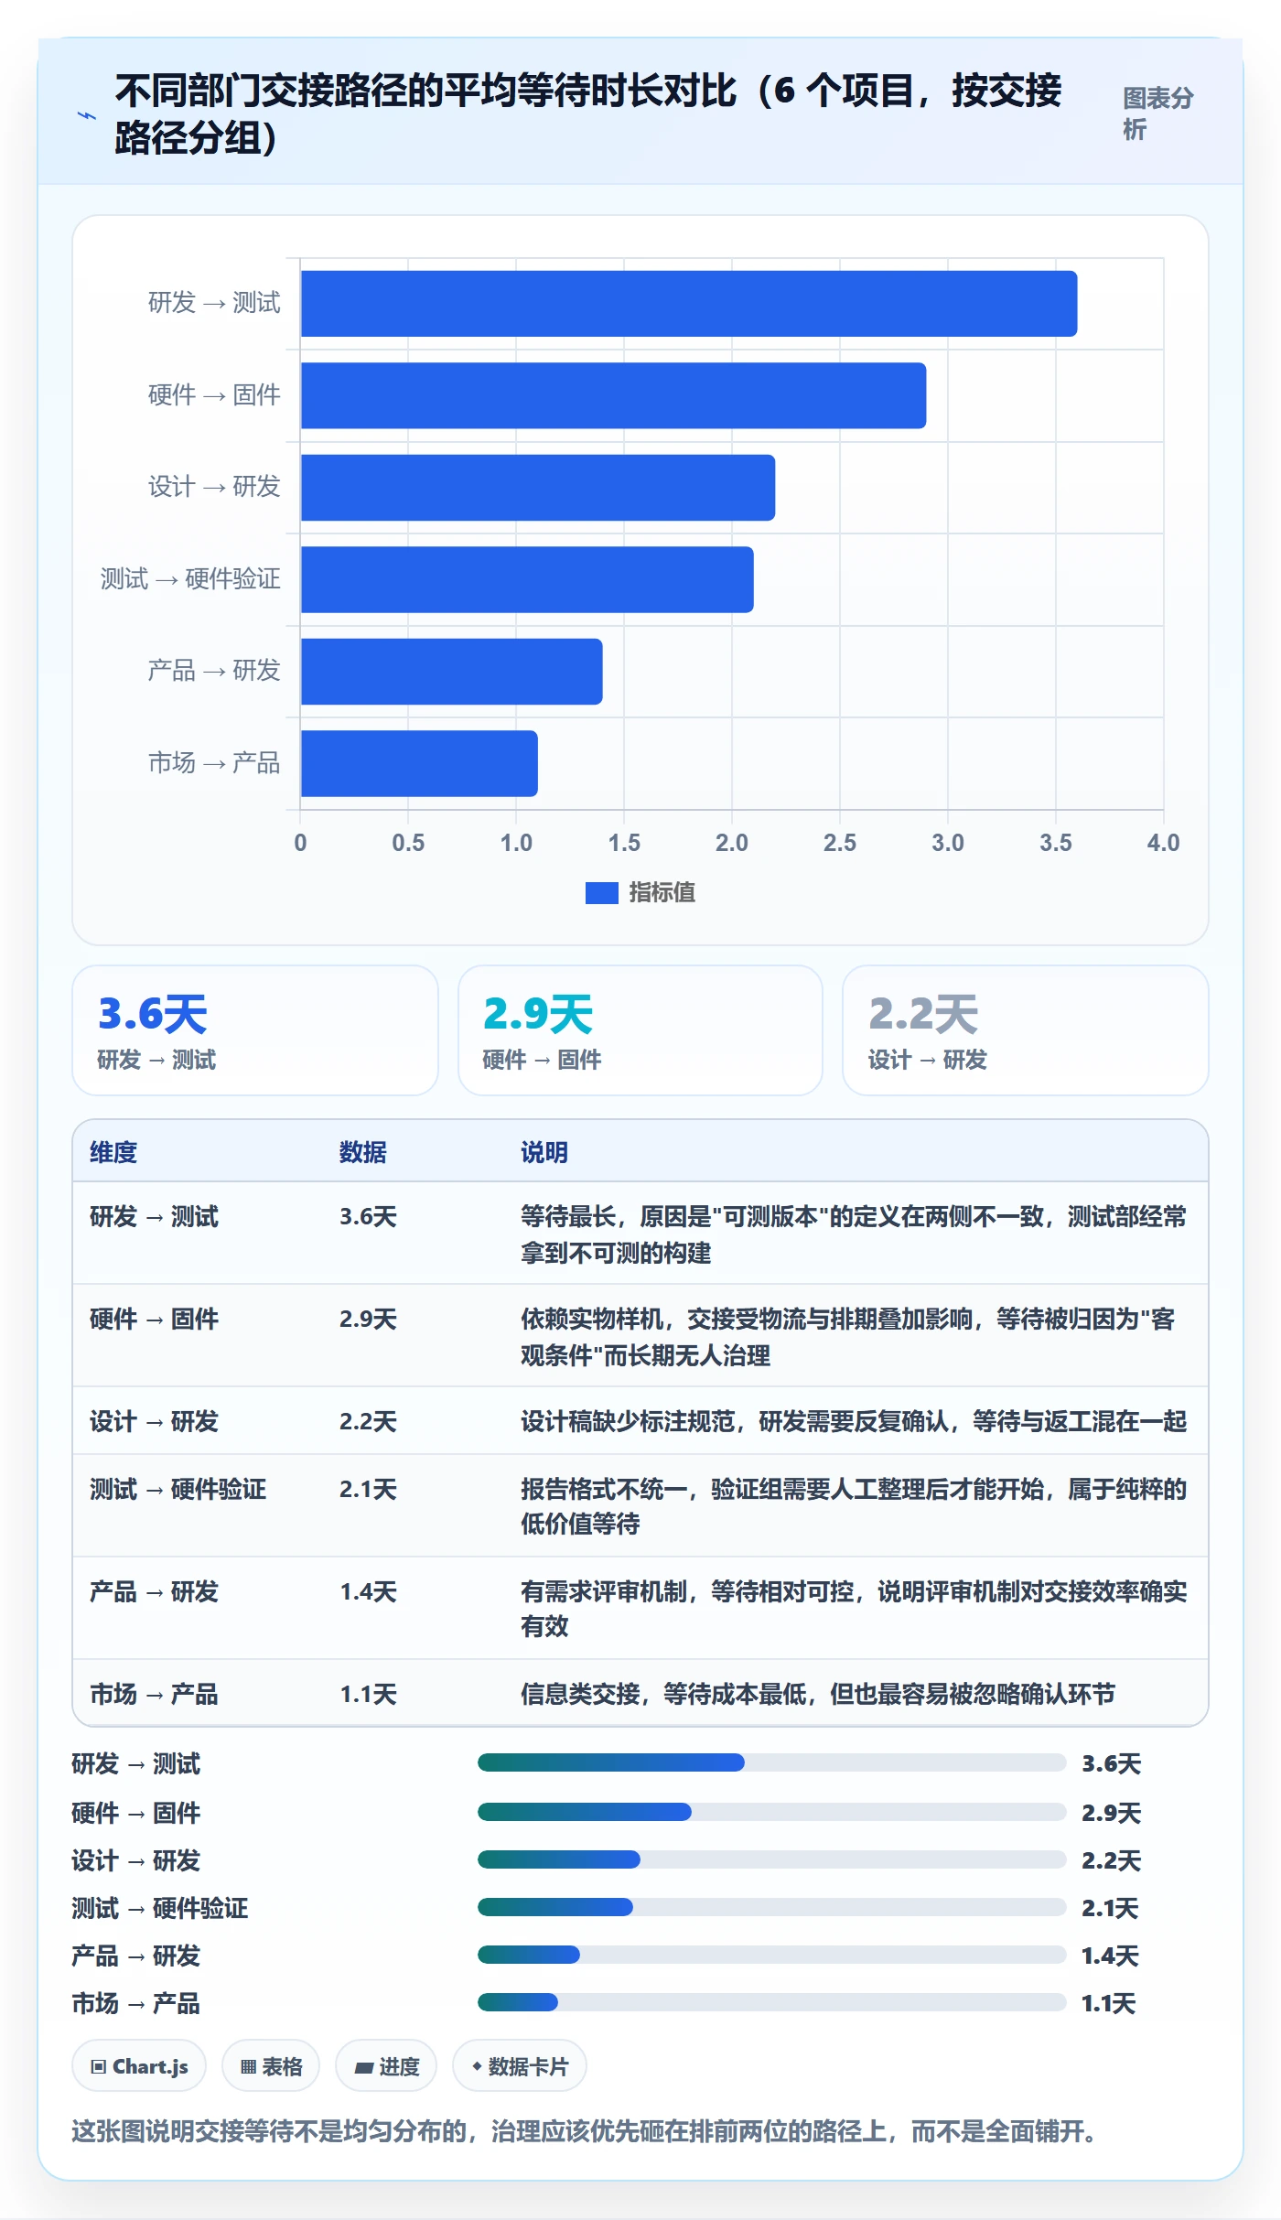Click the description starting 信息类交接
The image size is (1281, 2220).
[818, 1695]
